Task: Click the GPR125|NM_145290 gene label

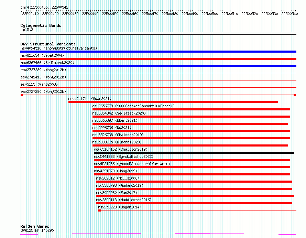Action: coord(37,230)
